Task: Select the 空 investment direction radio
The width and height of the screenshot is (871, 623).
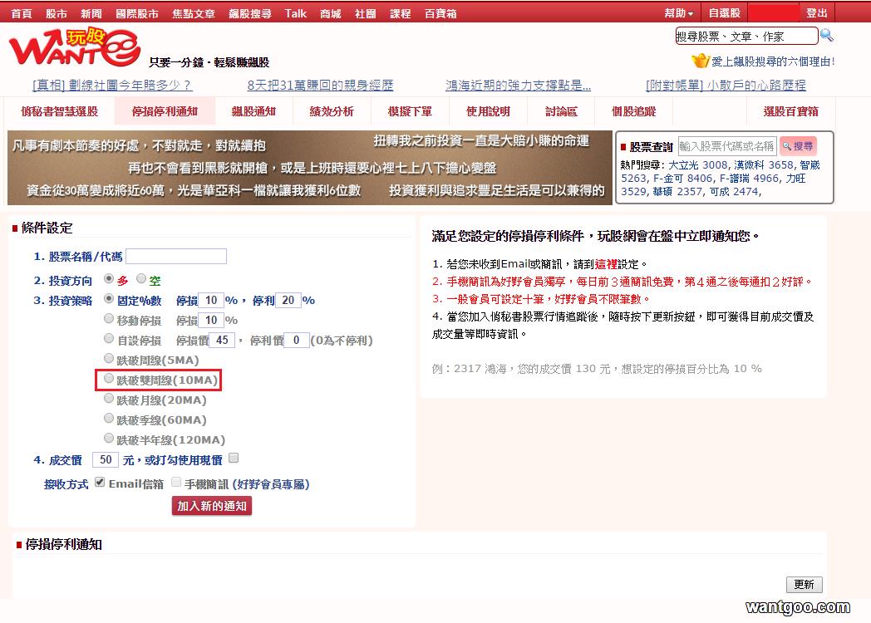Action: (141, 278)
